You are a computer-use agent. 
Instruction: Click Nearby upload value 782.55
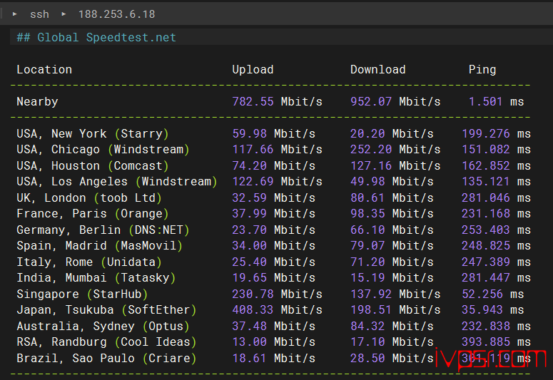pos(253,101)
